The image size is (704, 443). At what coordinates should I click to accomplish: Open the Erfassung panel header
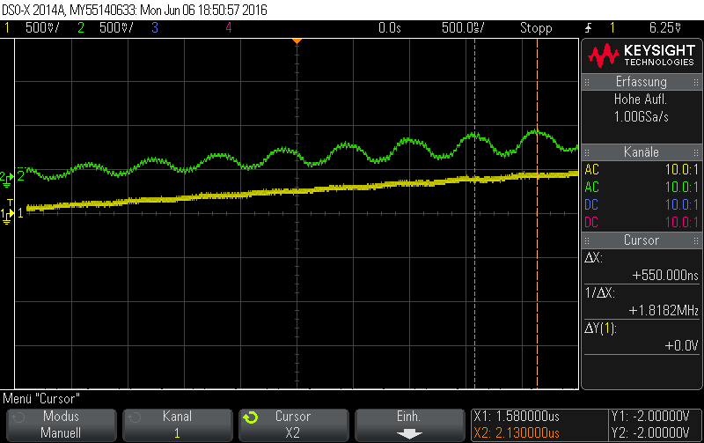(642, 82)
